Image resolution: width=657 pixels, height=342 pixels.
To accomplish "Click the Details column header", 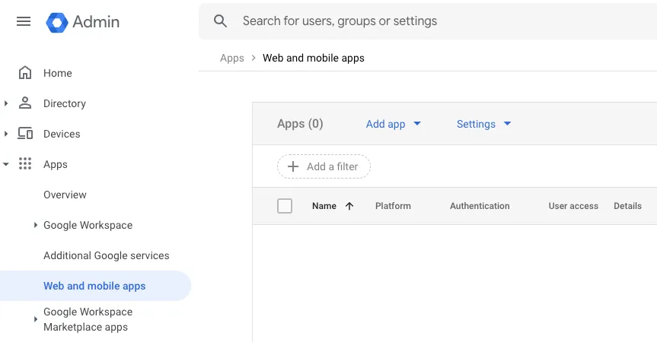I will click(627, 206).
